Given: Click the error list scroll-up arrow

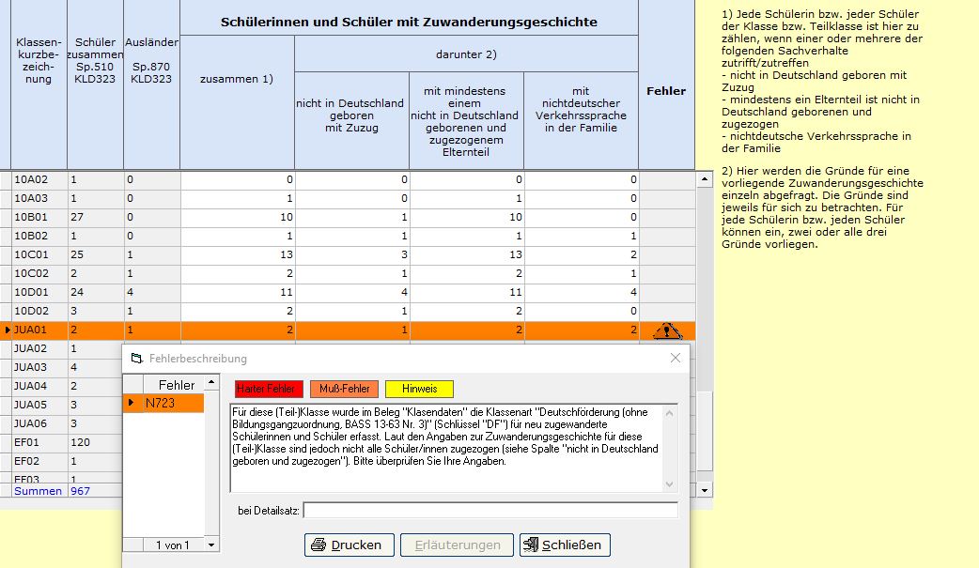Looking at the screenshot, I should tap(211, 382).
